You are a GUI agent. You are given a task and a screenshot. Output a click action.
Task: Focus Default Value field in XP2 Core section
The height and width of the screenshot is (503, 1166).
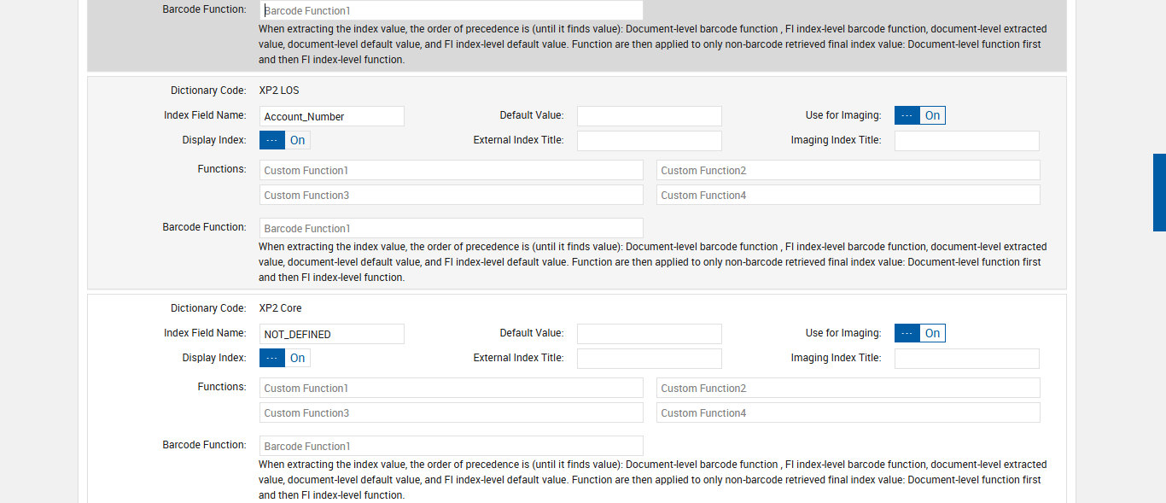[649, 334]
